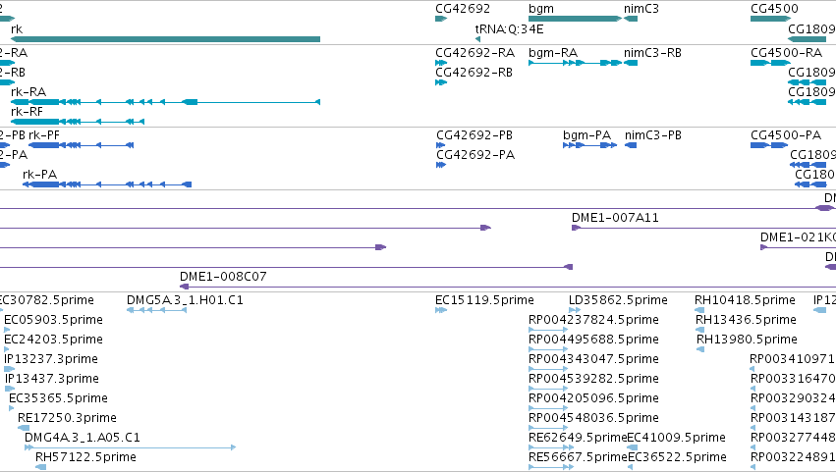Click the bgm-RA transcript glyph

pyautogui.click(x=575, y=63)
